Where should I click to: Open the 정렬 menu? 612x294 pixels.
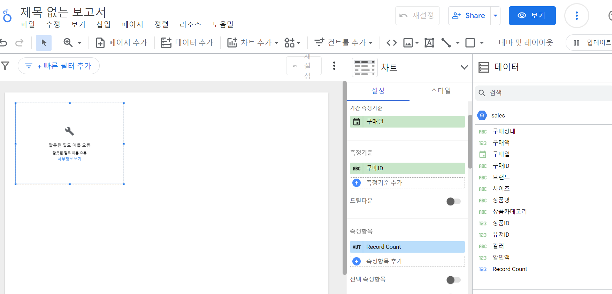click(x=161, y=25)
